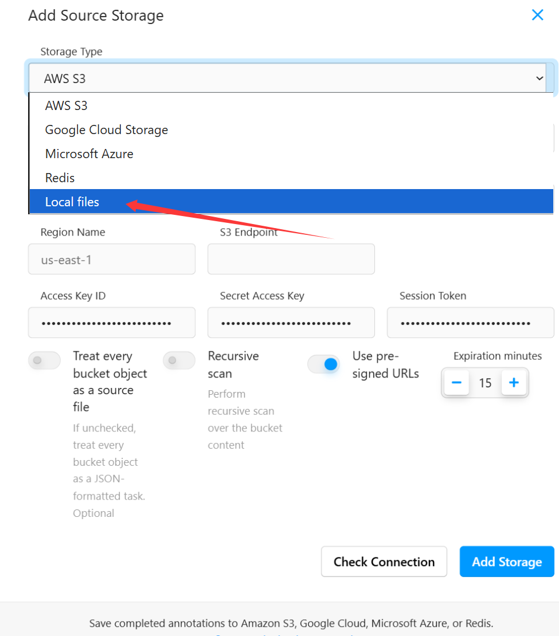The width and height of the screenshot is (559, 636).
Task: Click the Use pre-signed URLs label
Action: [x=386, y=364]
